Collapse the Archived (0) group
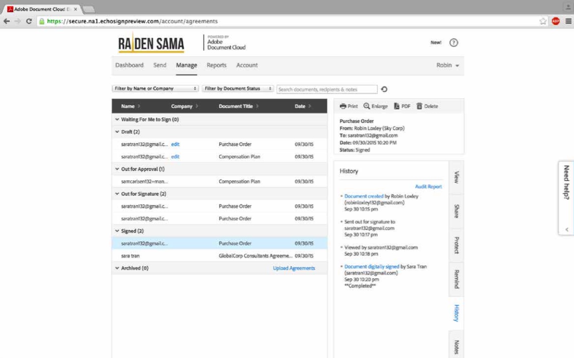 click(x=117, y=268)
